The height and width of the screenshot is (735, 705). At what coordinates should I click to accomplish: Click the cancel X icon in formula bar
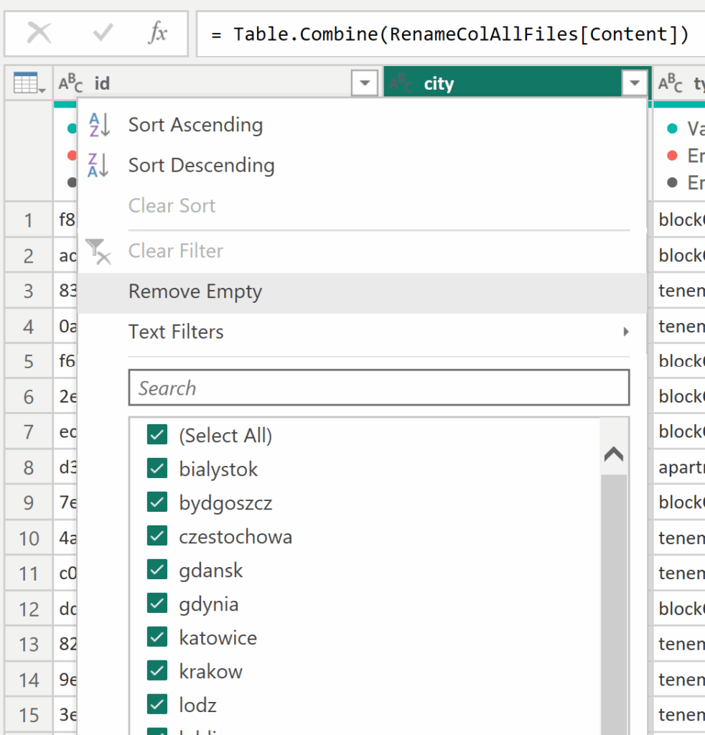[x=39, y=33]
